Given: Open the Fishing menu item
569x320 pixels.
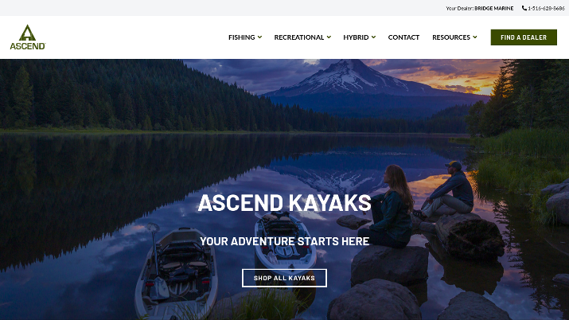Looking at the screenshot, I should coord(242,37).
